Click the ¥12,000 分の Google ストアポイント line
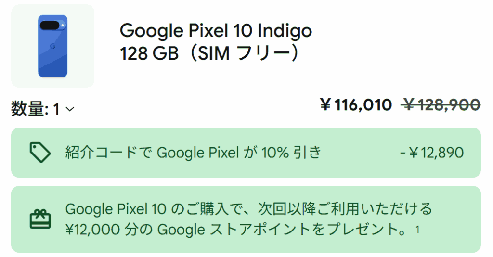The width and height of the screenshot is (493, 257). click(x=236, y=230)
